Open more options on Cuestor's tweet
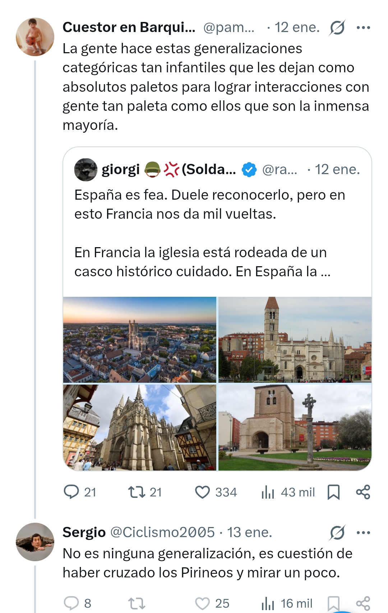Image resolution: width=388 pixels, height=613 pixels. [363, 28]
